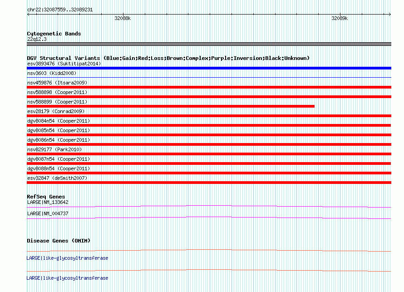
Task: Click red loss bar of esv28179
Action: click(209, 116)
